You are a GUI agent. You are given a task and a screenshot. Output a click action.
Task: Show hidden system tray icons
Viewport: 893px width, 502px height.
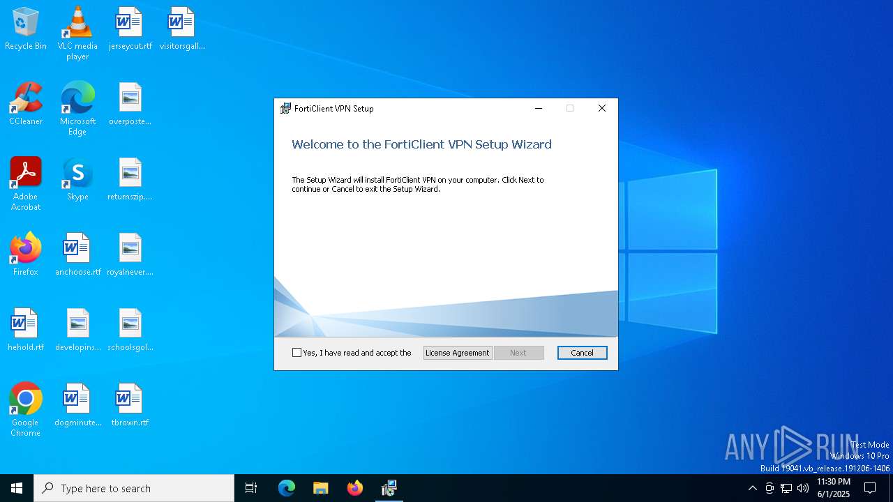[752, 488]
